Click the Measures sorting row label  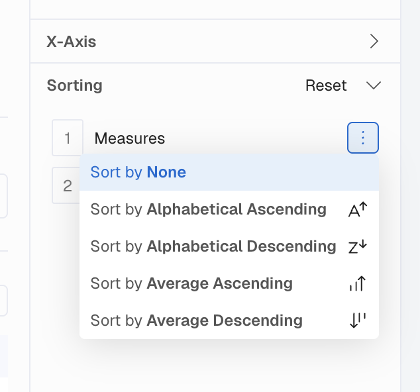130,138
